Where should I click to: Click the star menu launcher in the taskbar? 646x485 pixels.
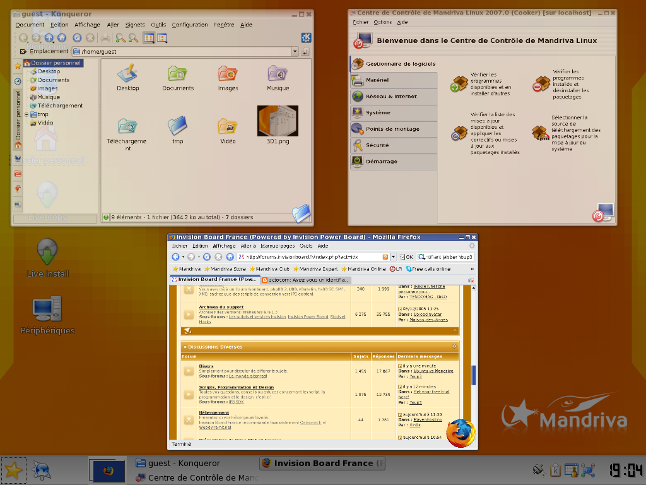click(13, 470)
